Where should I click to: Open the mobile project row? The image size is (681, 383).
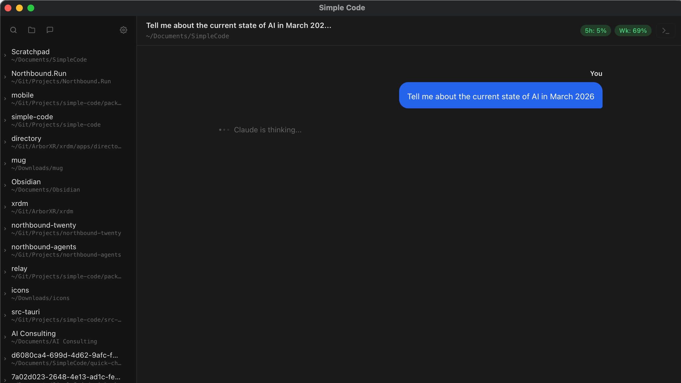(x=68, y=99)
